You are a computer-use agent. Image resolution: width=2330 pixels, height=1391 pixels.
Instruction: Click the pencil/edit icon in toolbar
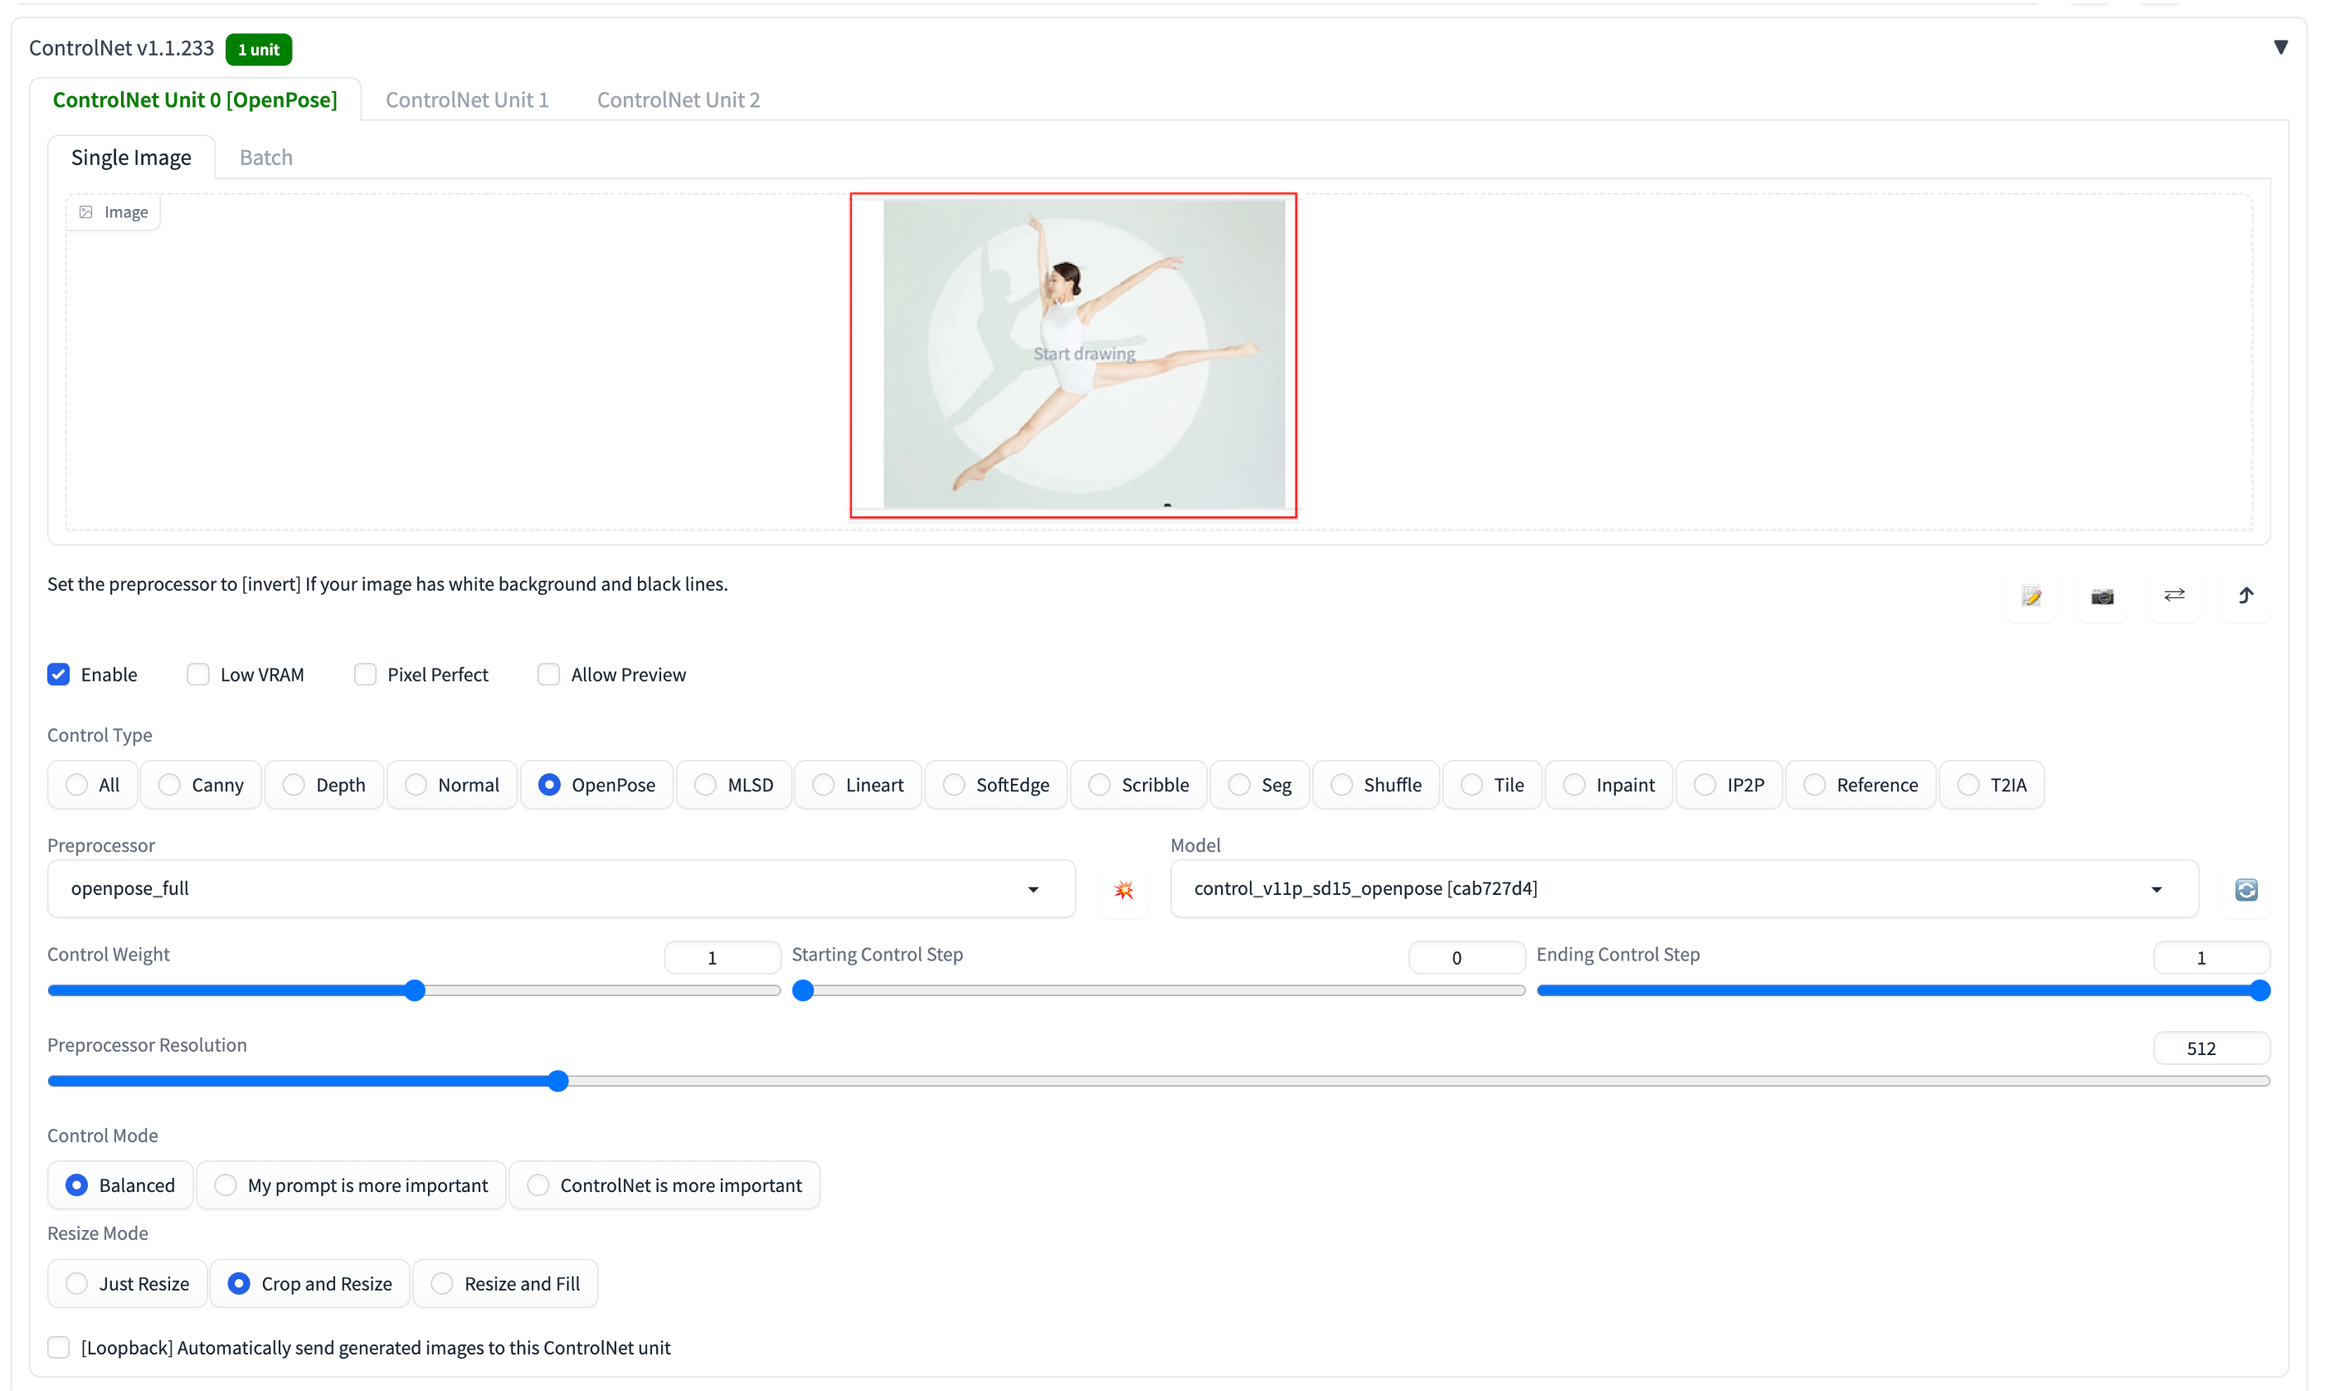click(x=2029, y=595)
